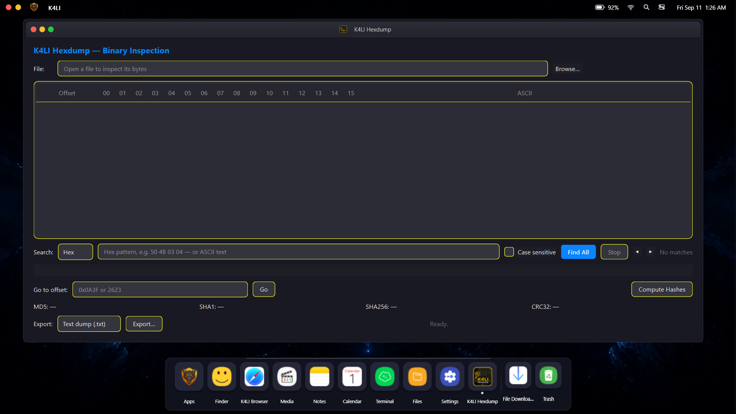Viewport: 736px width, 414px height.
Task: Click the K4LI Hexdump dock icon
Action: click(x=483, y=377)
